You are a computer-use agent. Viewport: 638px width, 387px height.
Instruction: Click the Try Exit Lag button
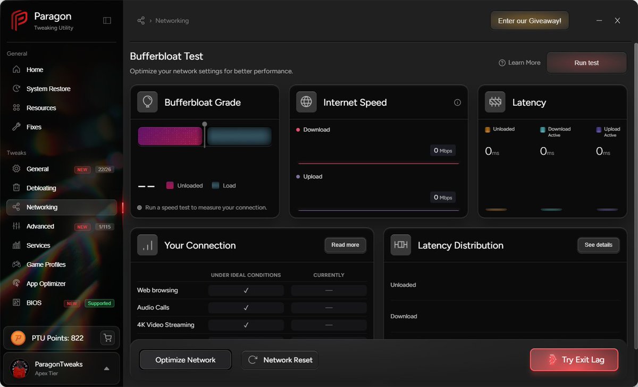point(574,360)
